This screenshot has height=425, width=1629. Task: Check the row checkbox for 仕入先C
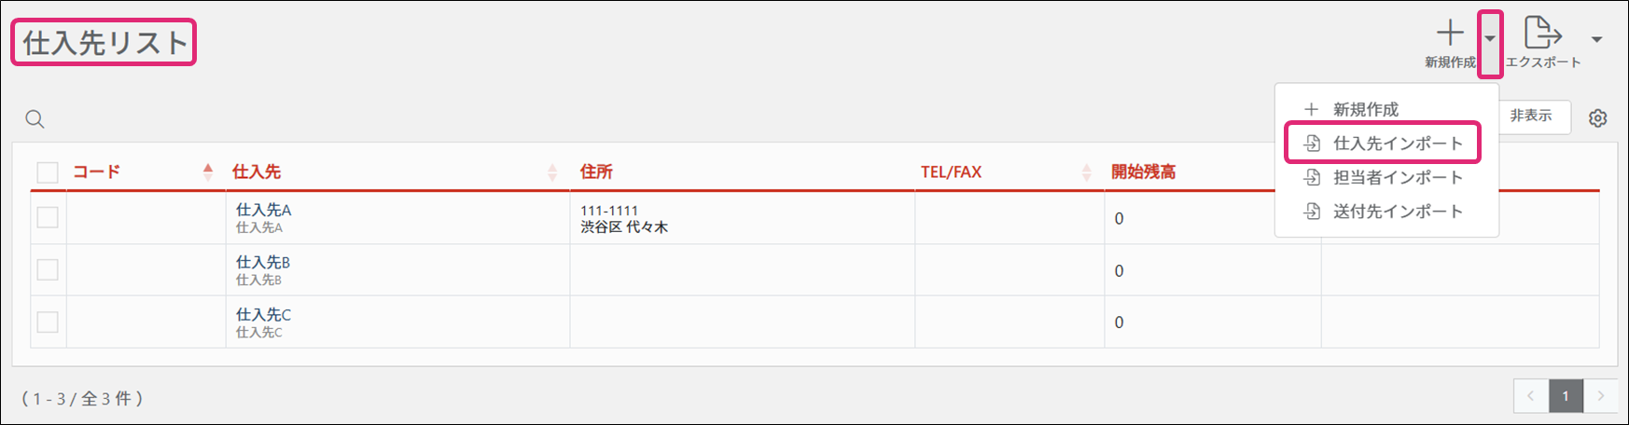tap(48, 322)
